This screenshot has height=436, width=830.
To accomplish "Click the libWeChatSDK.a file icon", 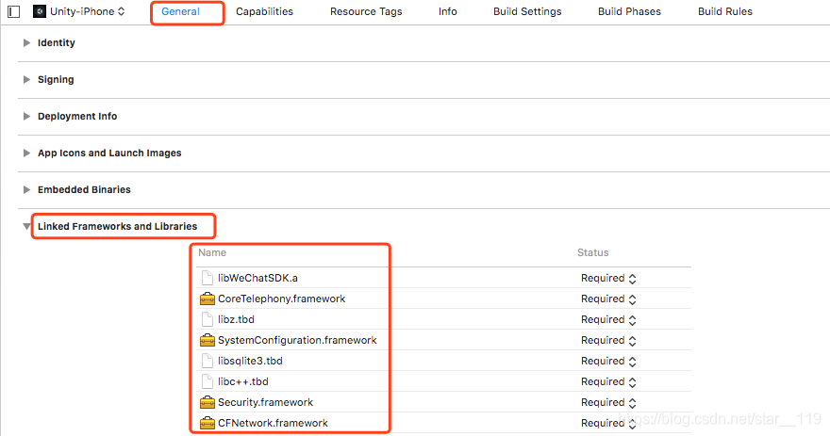I will tap(207, 278).
